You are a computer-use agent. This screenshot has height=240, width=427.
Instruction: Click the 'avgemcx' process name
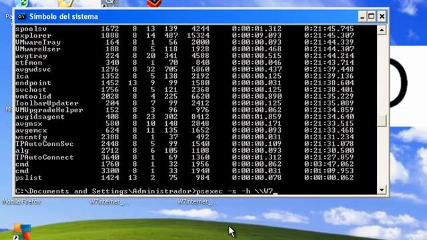31,131
